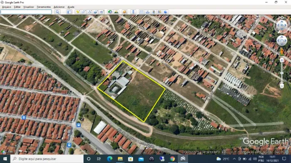The width and height of the screenshot is (291, 163).
Task: Click zoom-in plus at slider top
Action: point(282,60)
